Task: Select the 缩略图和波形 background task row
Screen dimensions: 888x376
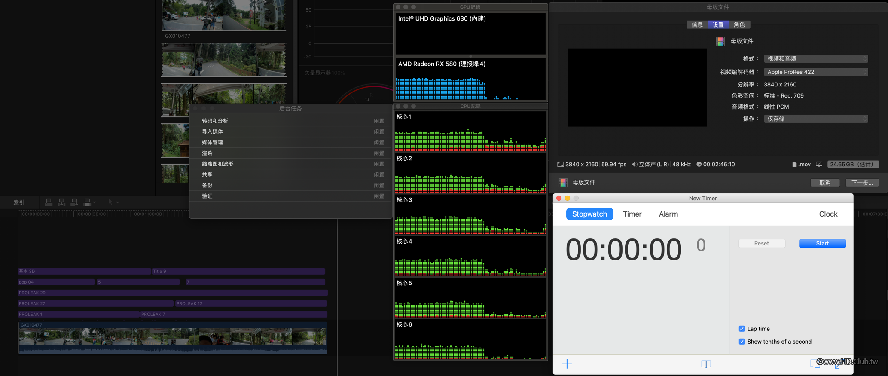Action: pos(291,164)
